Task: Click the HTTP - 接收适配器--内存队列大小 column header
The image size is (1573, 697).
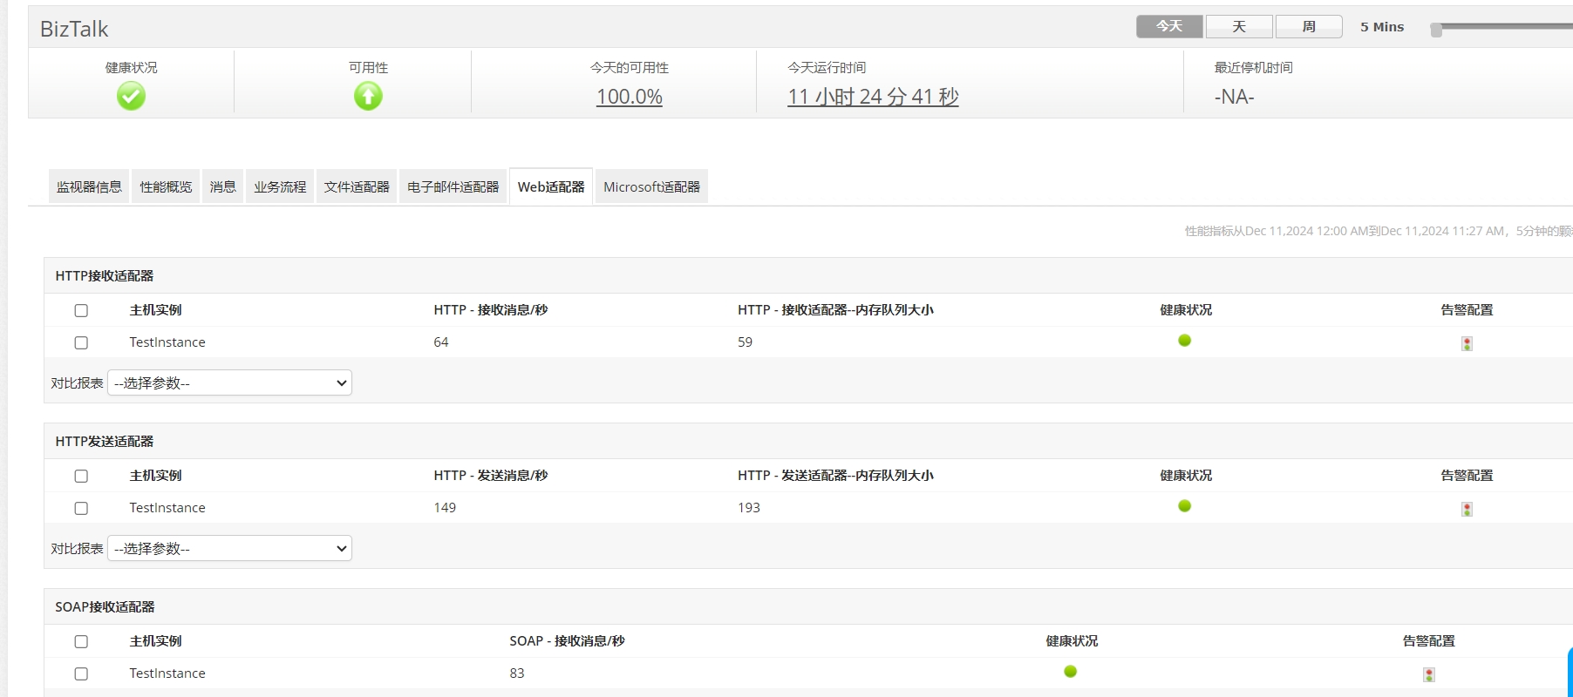Action: pyautogui.click(x=835, y=310)
